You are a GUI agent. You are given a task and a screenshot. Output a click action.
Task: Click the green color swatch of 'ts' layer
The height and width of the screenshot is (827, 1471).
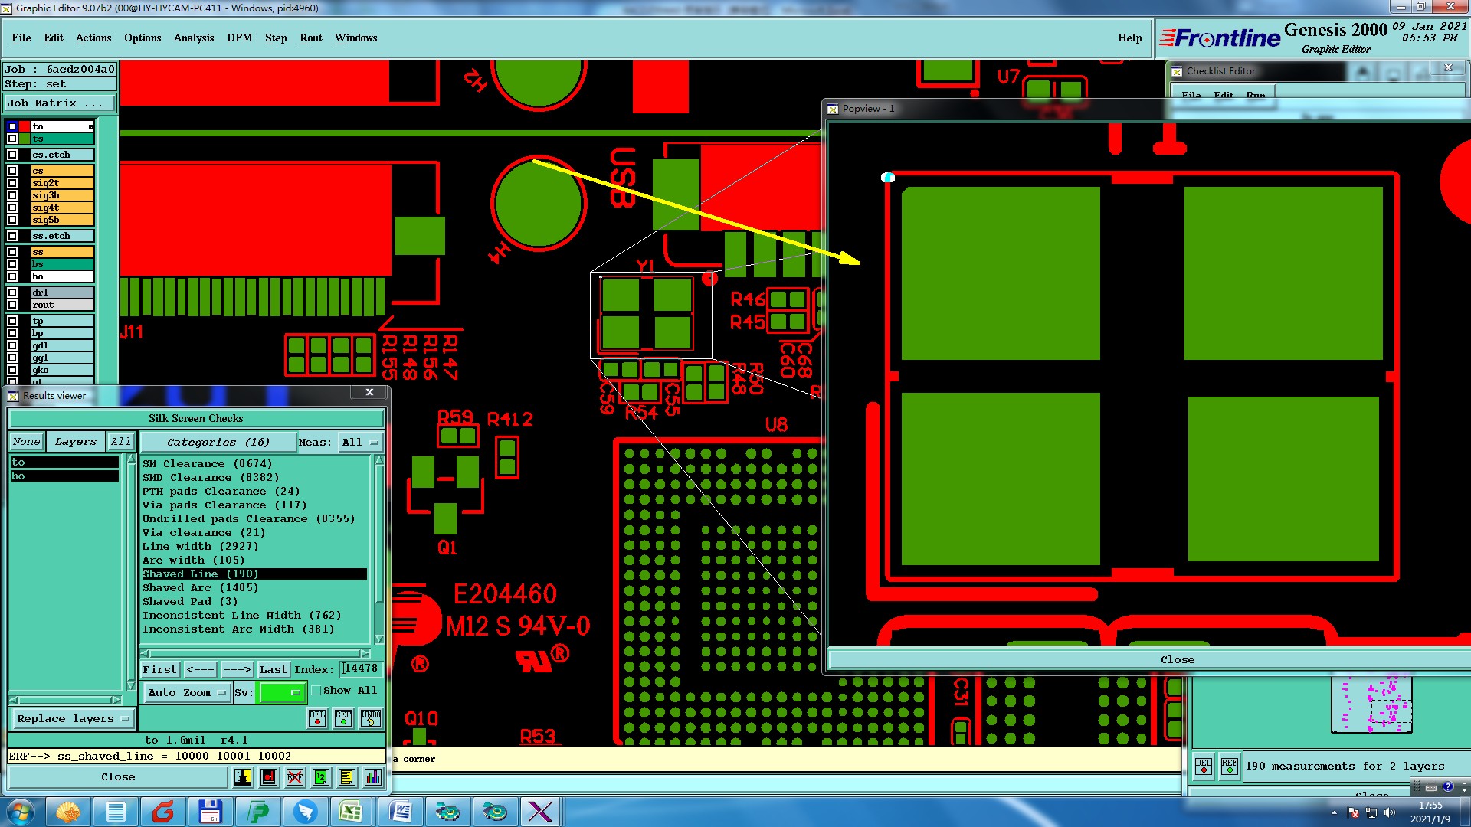click(25, 139)
